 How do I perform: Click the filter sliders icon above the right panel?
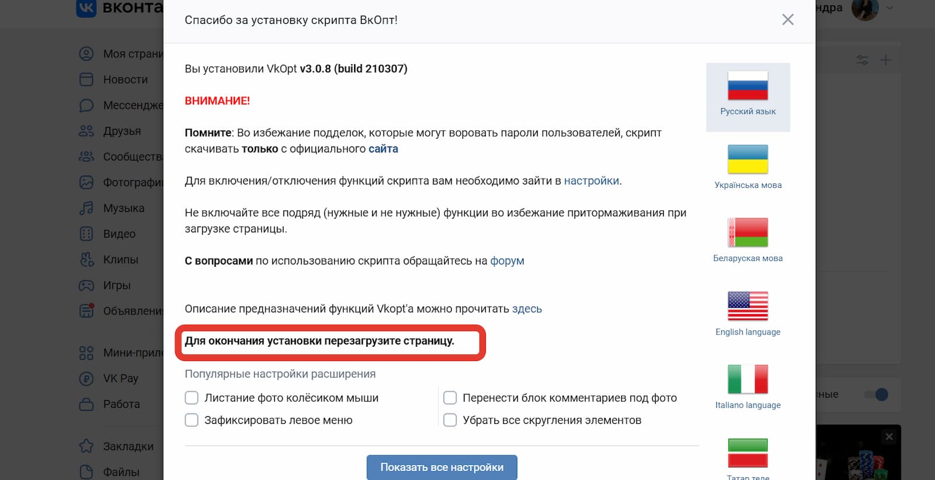(862, 59)
